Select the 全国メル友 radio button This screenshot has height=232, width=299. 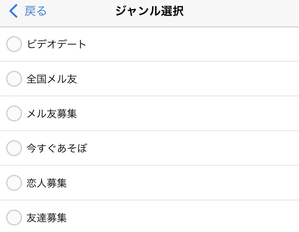14,79
